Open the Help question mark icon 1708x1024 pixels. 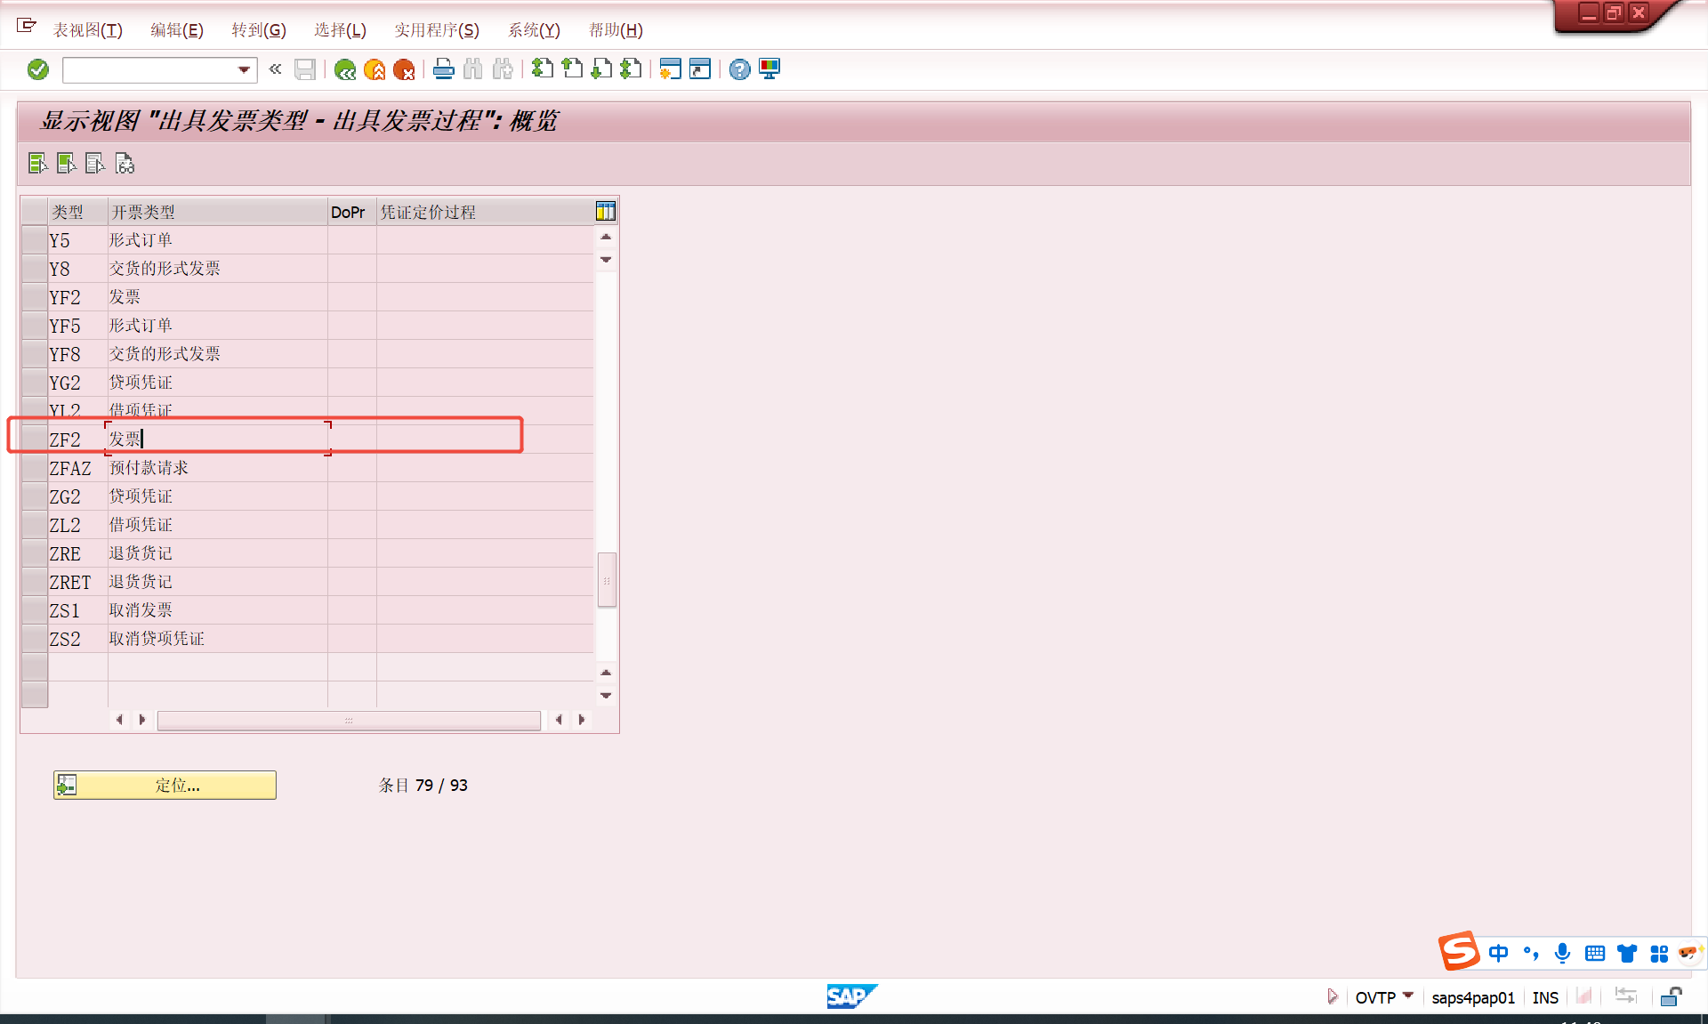(x=739, y=69)
